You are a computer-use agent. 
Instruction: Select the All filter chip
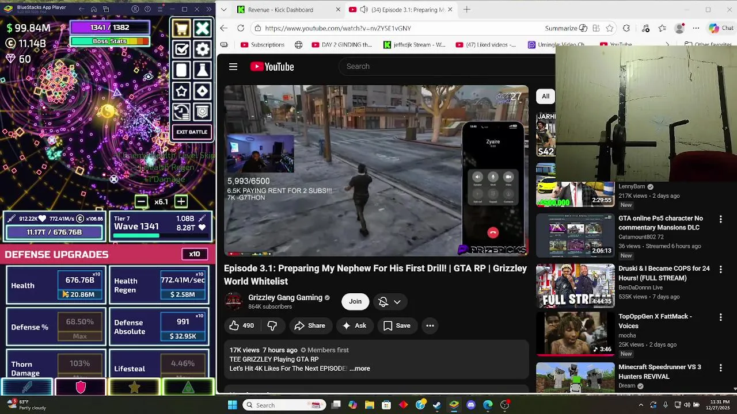(545, 96)
